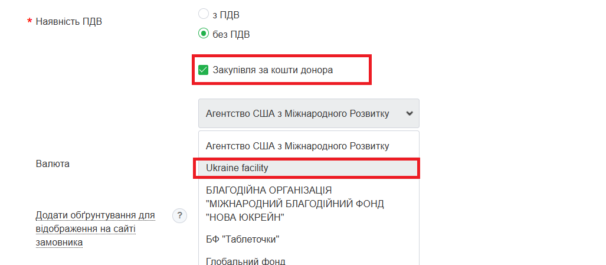Viewport: 606px width, 265px height.
Task: Select БФ "Таблеточки" donor option
Action: tap(243, 239)
